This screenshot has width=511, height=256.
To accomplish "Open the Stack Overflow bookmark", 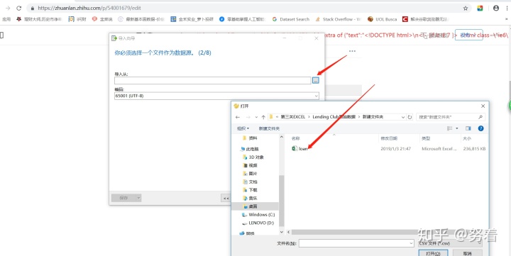I will click(339, 19).
